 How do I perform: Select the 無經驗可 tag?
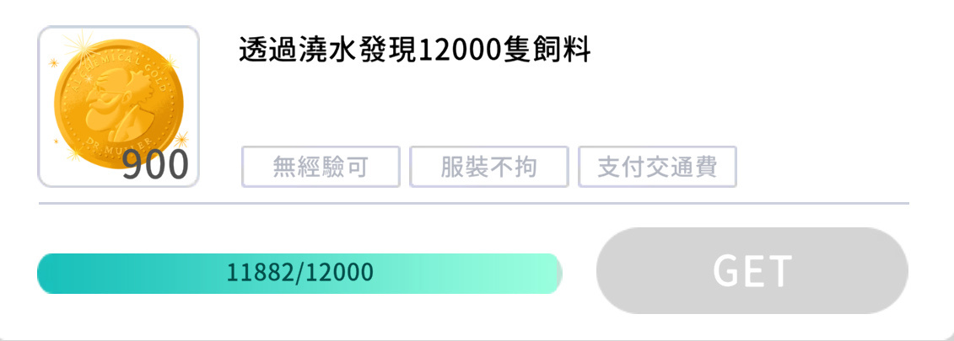click(321, 167)
